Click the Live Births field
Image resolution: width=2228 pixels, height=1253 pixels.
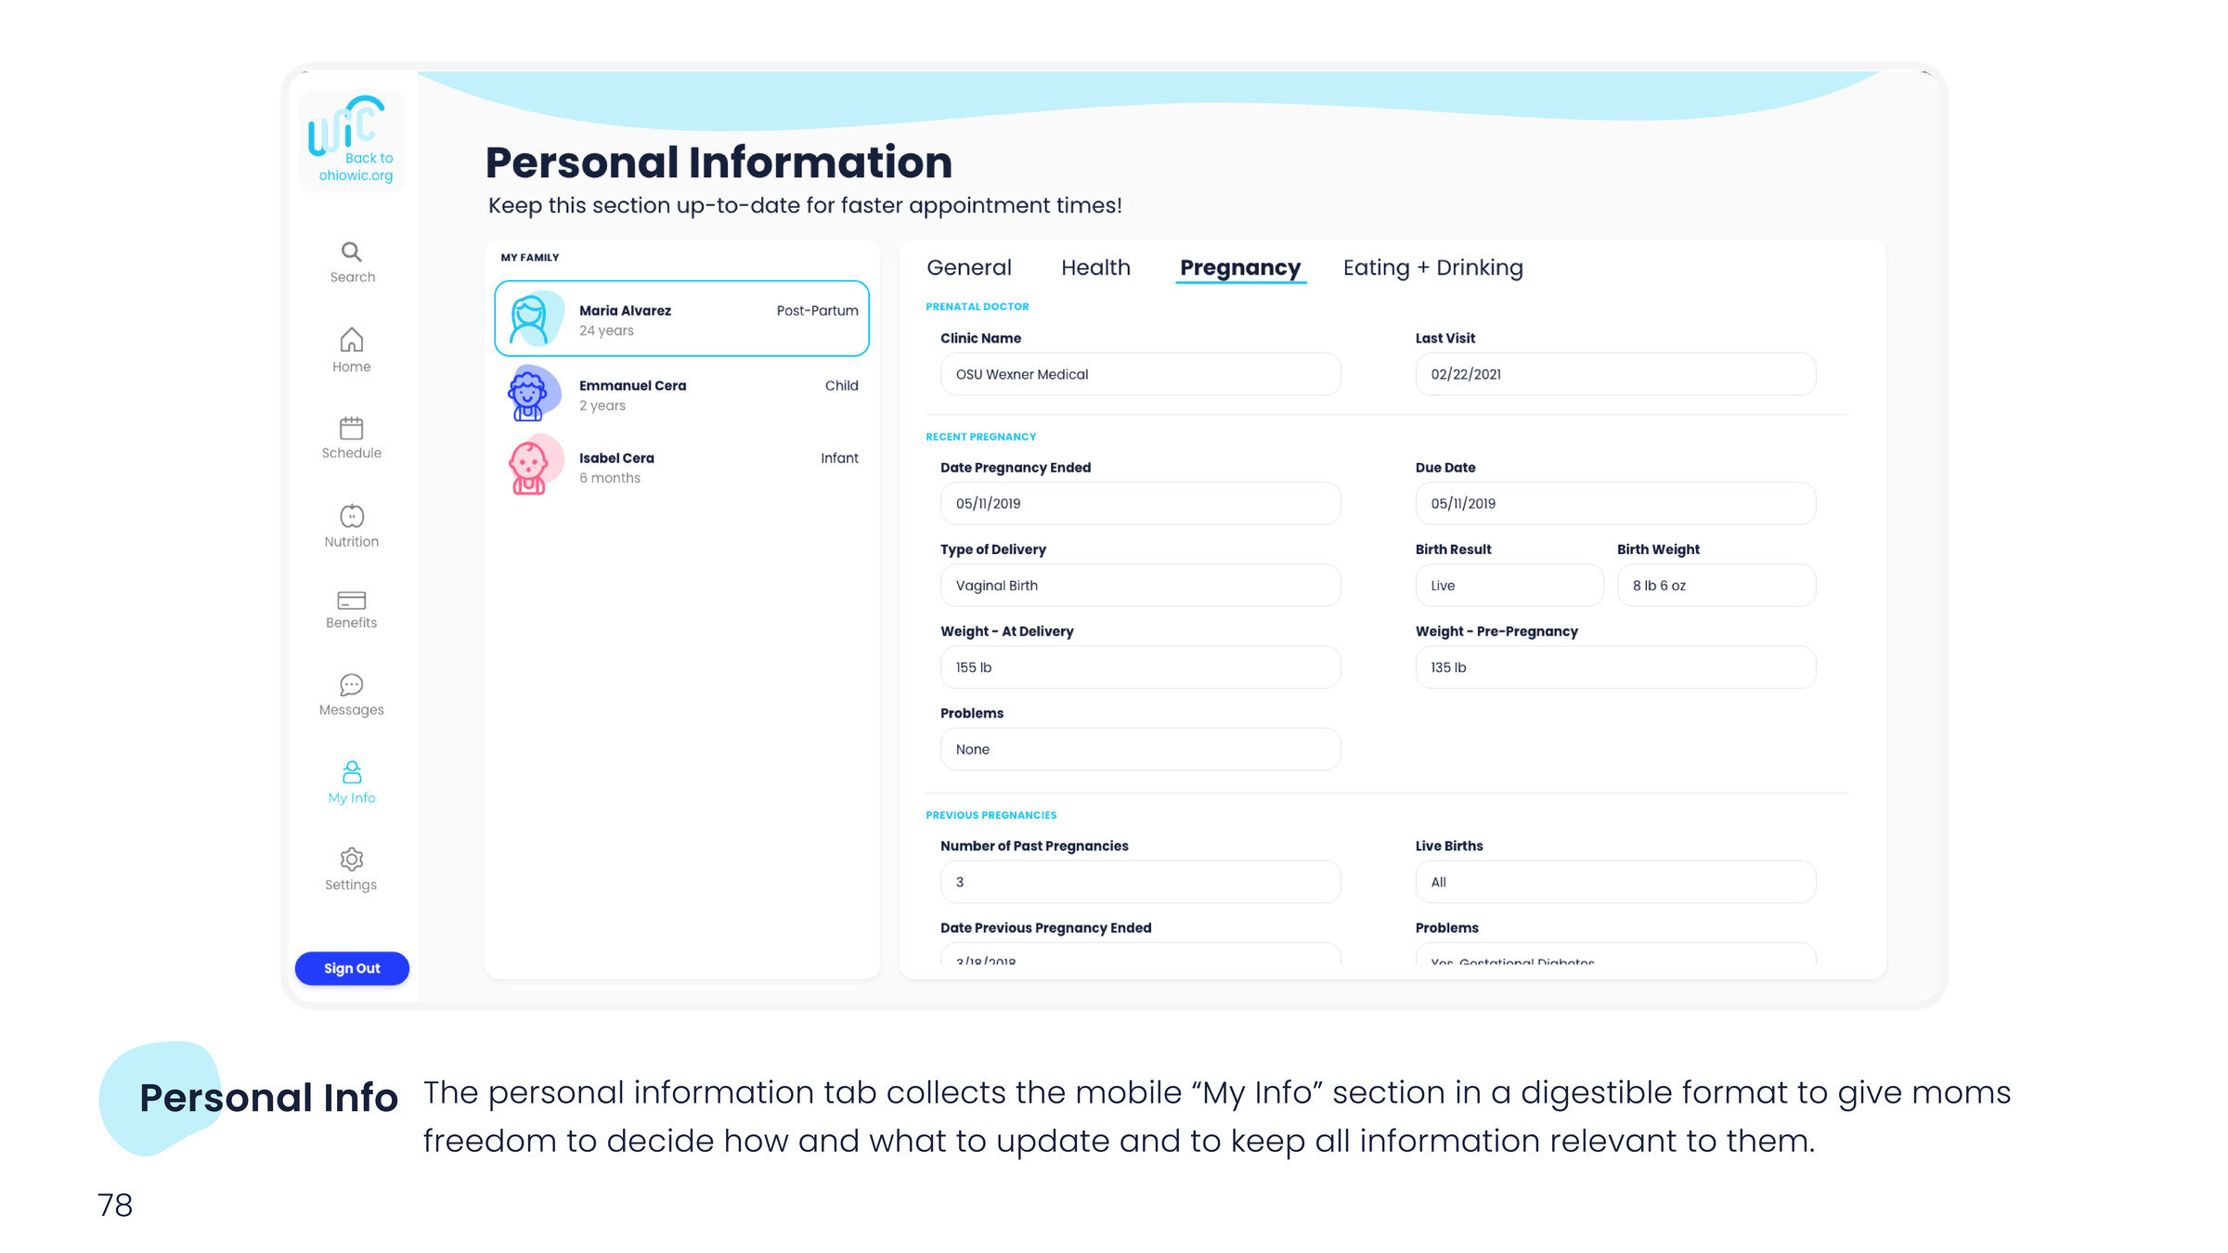1614,882
